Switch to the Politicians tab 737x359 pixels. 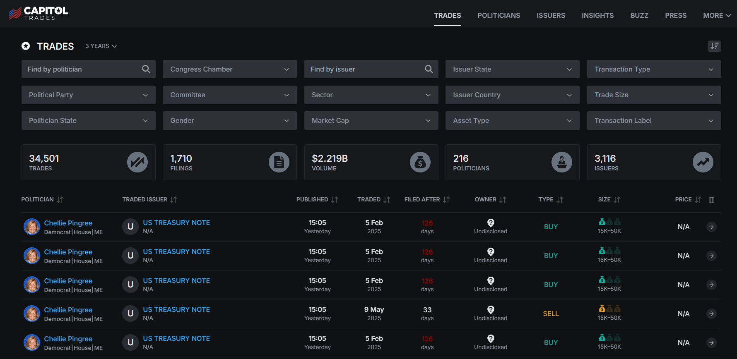coord(499,15)
